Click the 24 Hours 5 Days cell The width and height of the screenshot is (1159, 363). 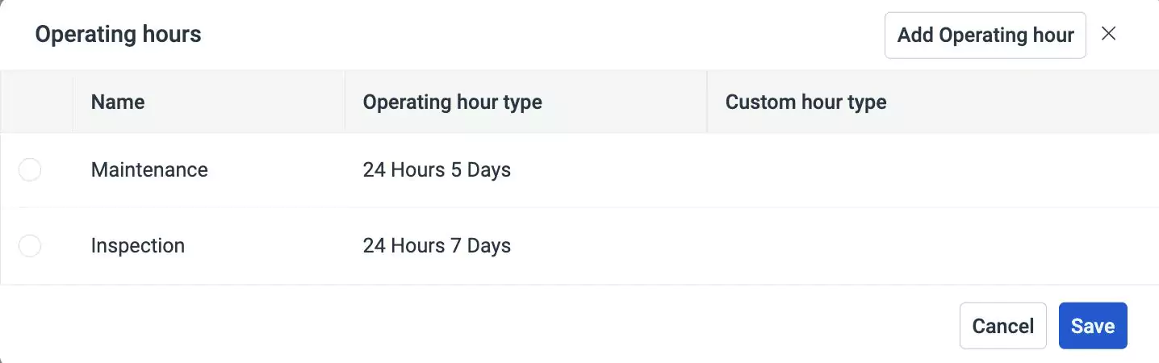pos(437,170)
